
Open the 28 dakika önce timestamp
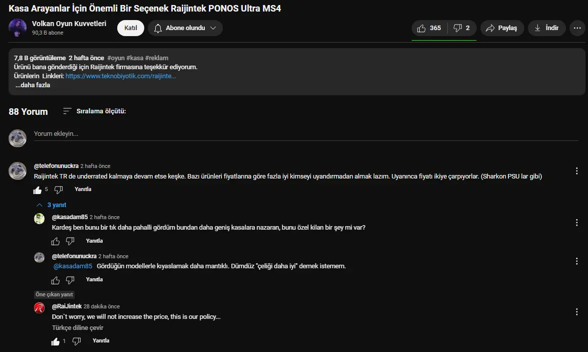[x=102, y=306]
